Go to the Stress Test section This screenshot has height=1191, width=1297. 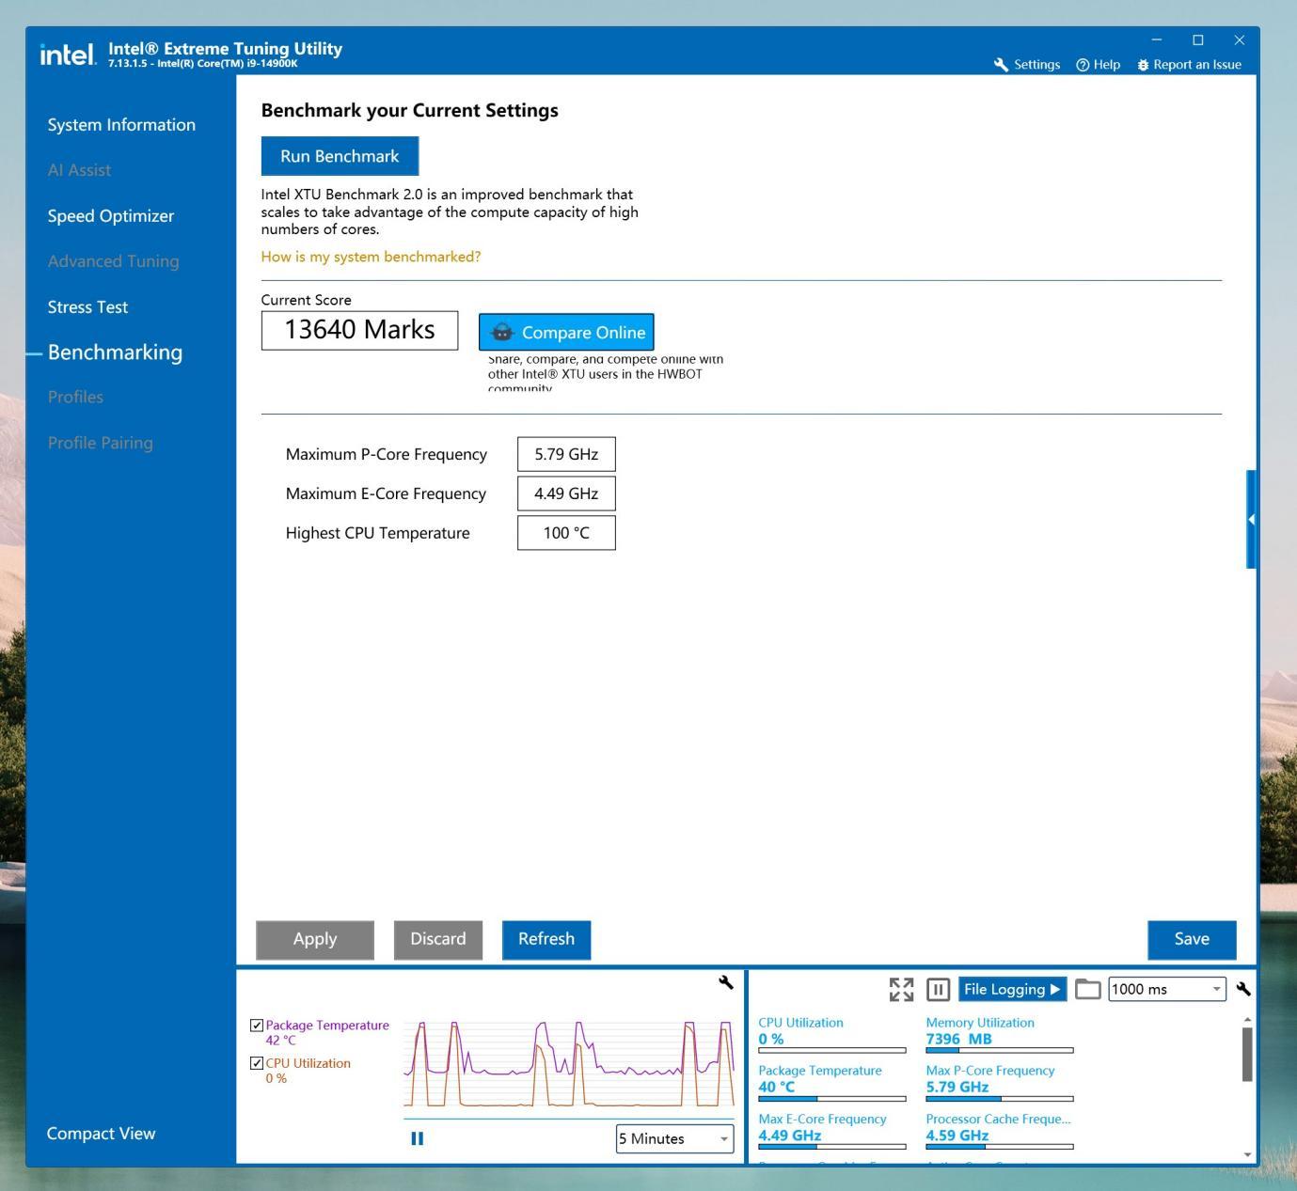tap(87, 306)
